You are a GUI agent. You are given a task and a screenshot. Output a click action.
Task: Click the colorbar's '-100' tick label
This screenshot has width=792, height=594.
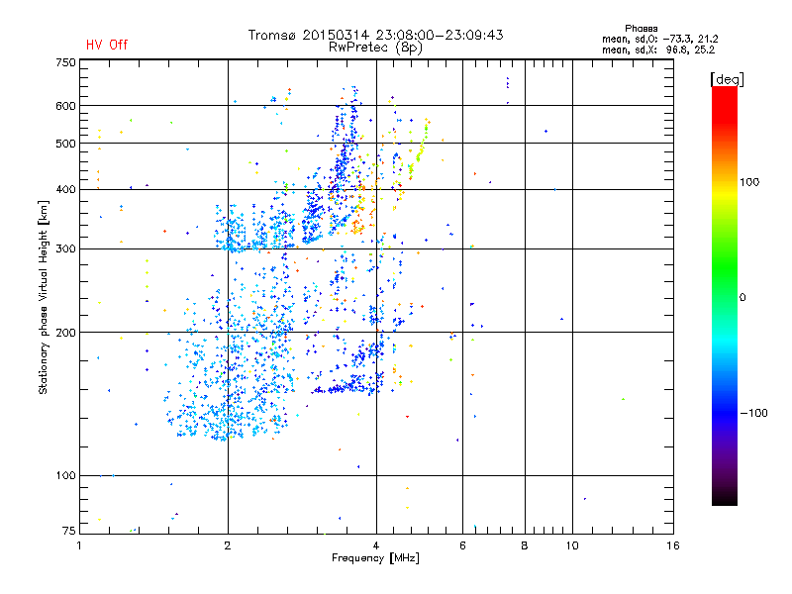point(753,413)
